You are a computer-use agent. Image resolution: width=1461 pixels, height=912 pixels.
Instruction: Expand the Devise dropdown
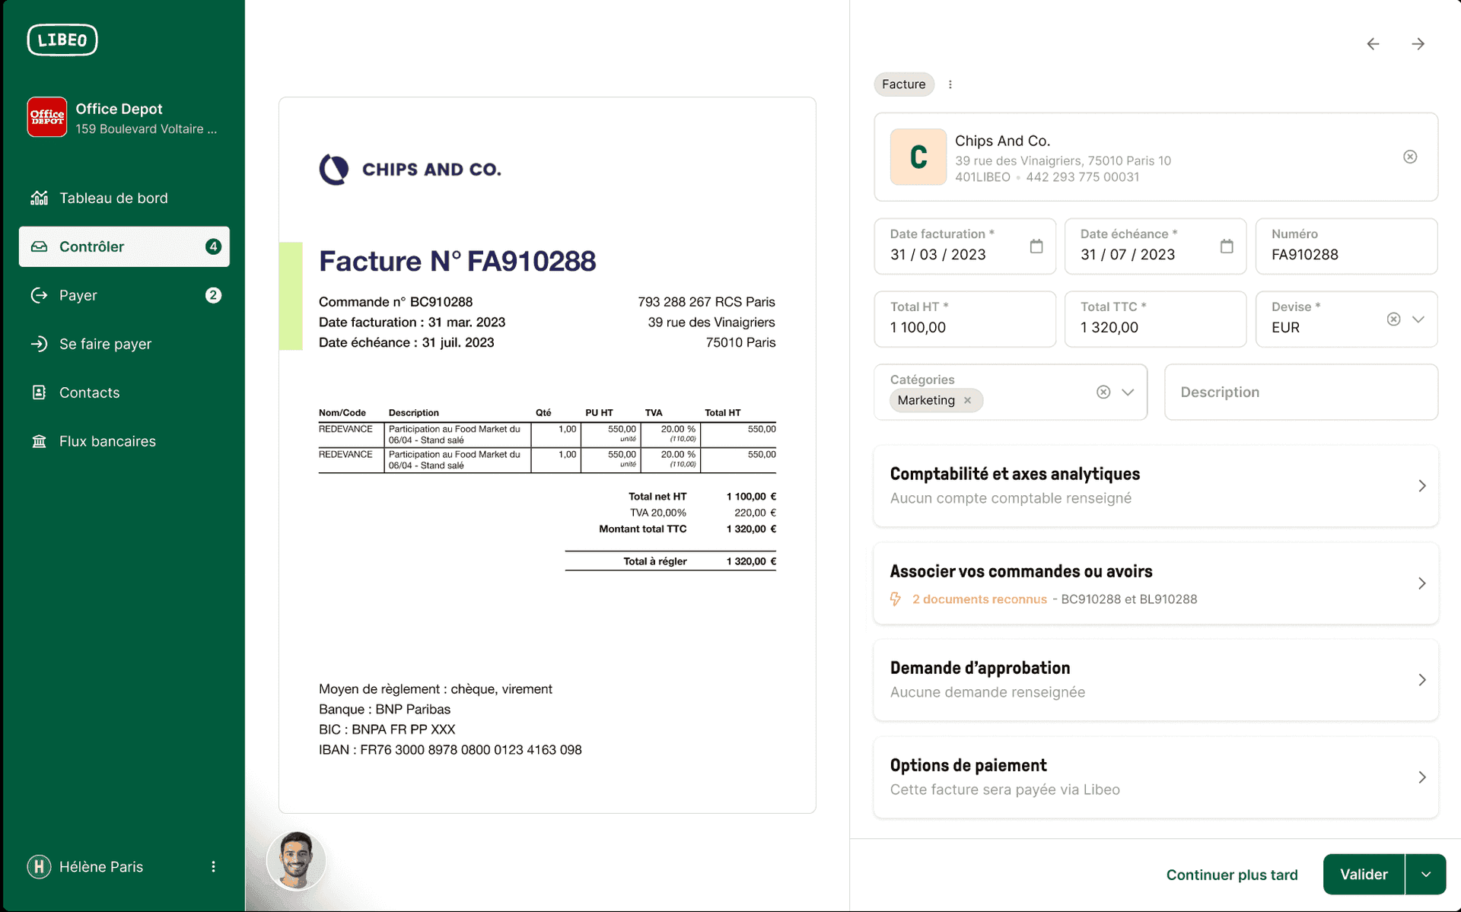tap(1418, 319)
